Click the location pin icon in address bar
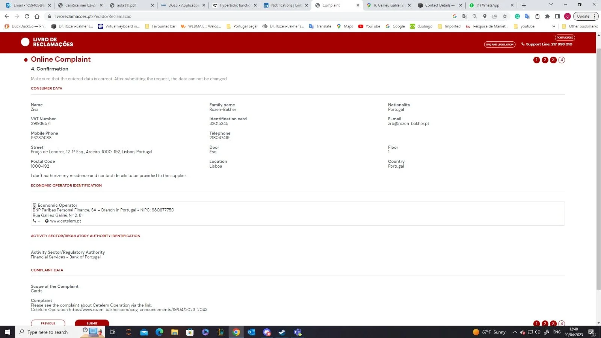601x338 pixels. 485,16
